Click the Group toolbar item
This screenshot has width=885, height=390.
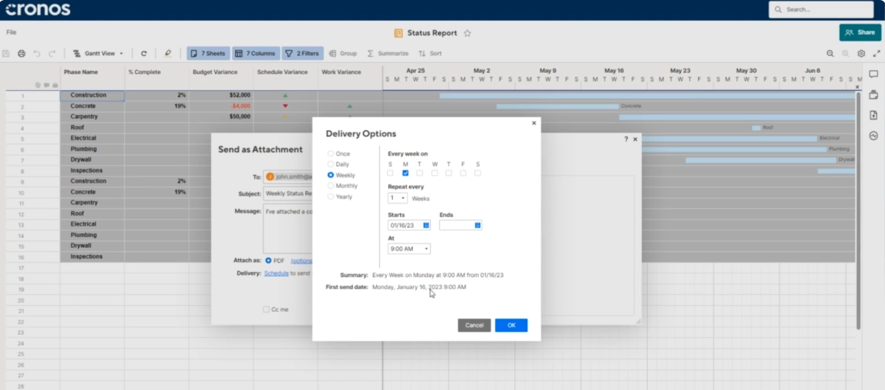coord(343,54)
